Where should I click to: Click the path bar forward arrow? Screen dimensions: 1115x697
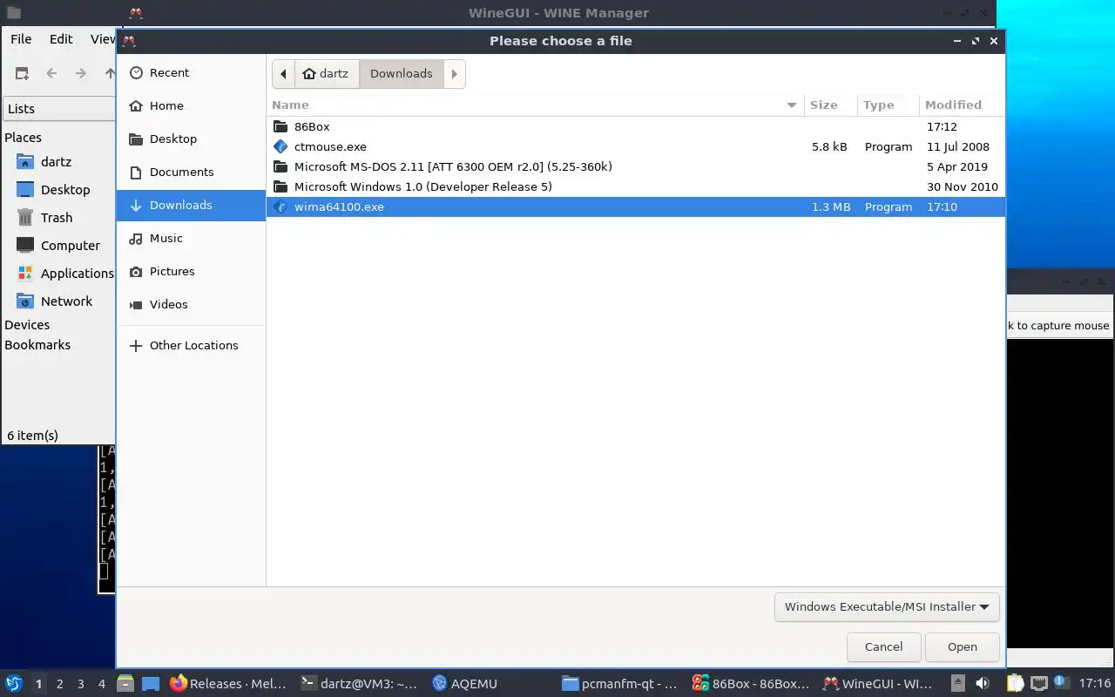tap(455, 74)
